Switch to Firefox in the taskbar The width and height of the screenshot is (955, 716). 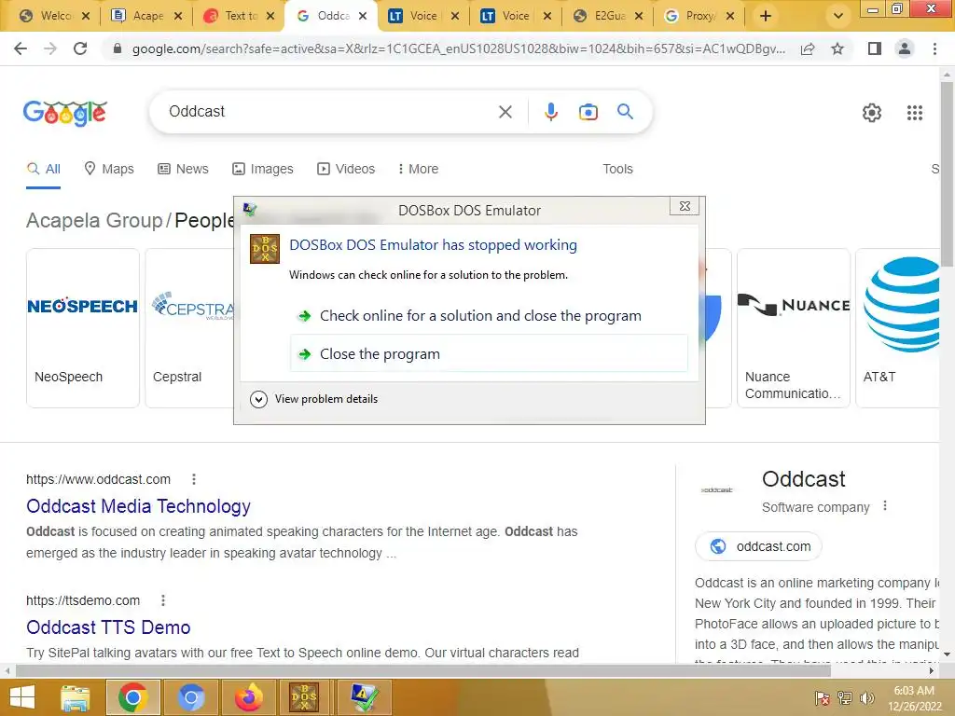248,697
